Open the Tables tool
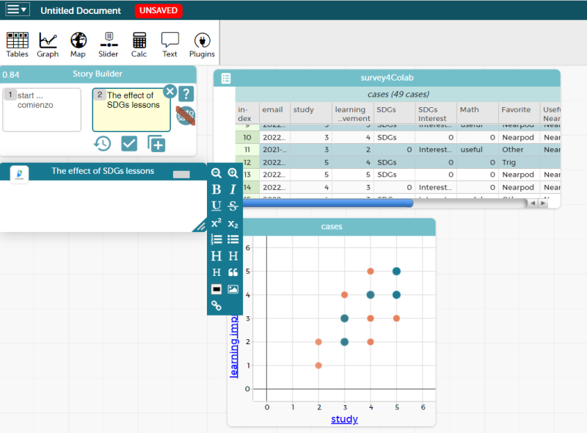This screenshot has height=433, width=587. coord(17,45)
